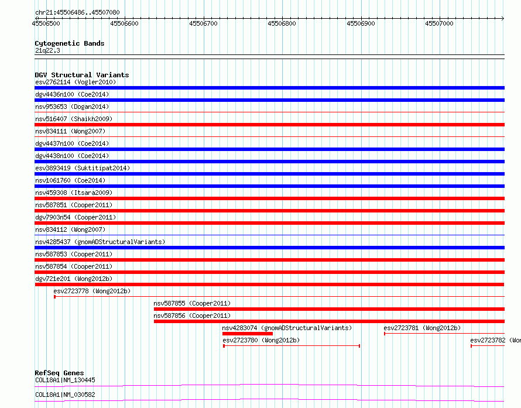Screen dimensions: 521x408
Task: Click the magenta COL18A1|NM_130445 transcript line
Action: [x=269, y=385]
